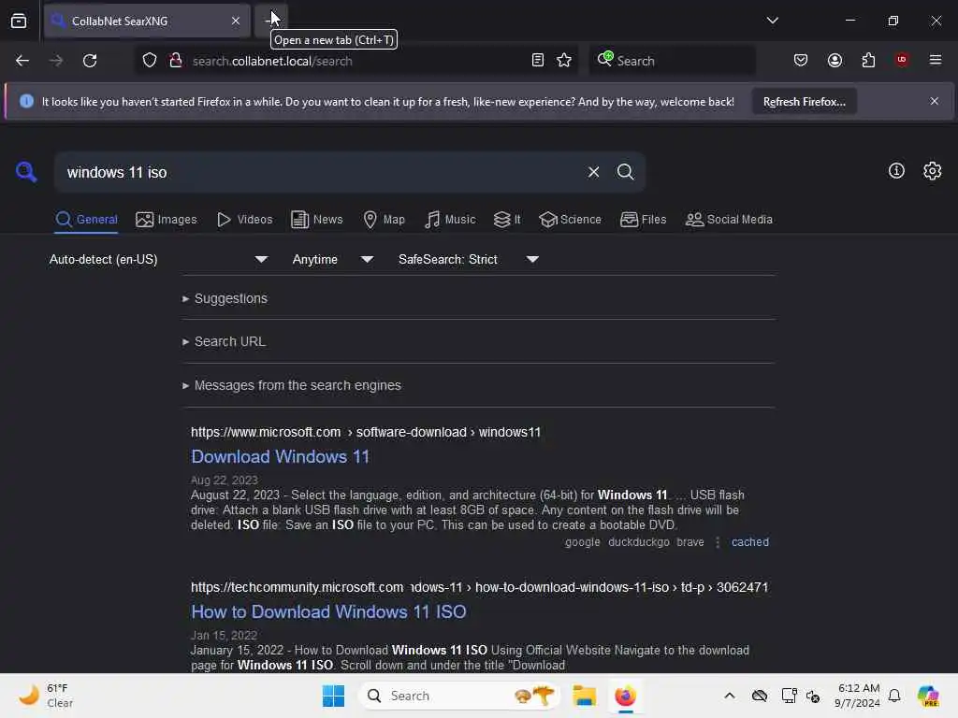Open the Copilot preview icon
The height and width of the screenshot is (718, 958).
pos(928,696)
